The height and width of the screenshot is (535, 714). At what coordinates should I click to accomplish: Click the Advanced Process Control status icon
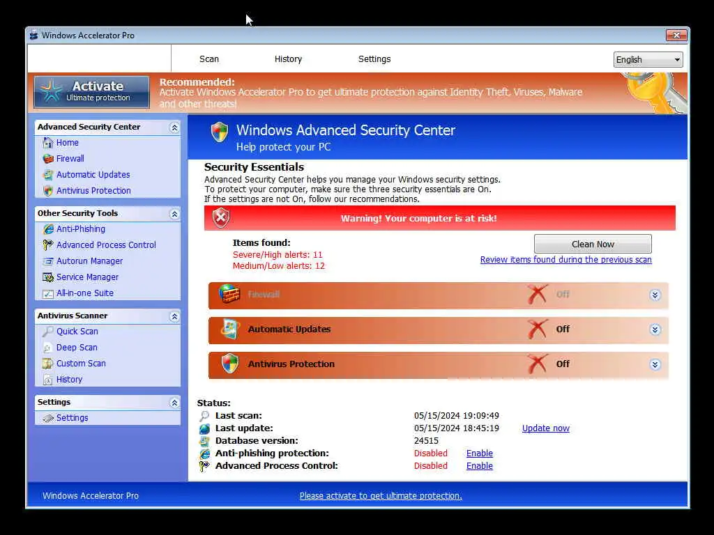click(x=204, y=466)
